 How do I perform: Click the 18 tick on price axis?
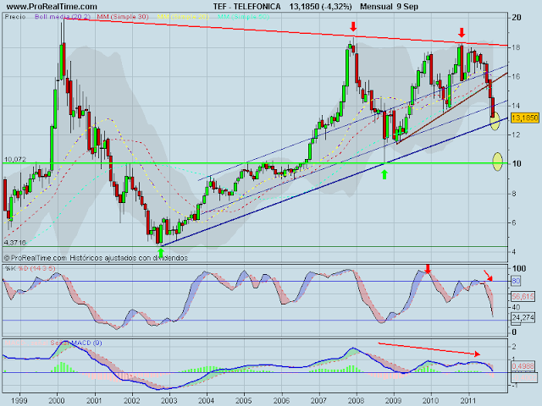(516, 47)
